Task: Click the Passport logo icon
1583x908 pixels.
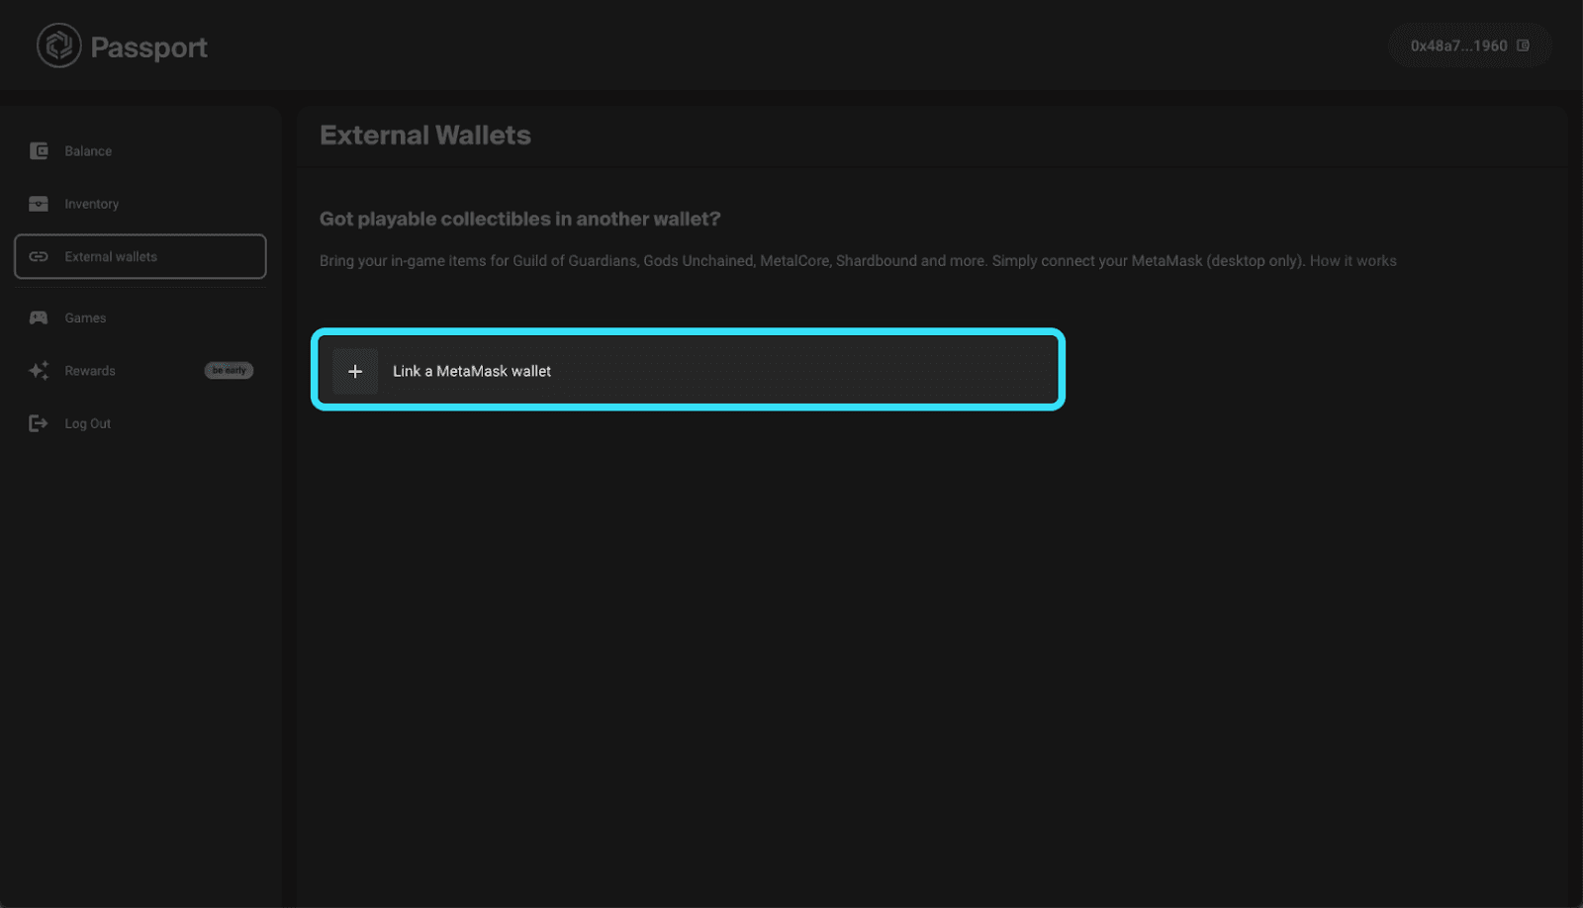Action: [57, 45]
